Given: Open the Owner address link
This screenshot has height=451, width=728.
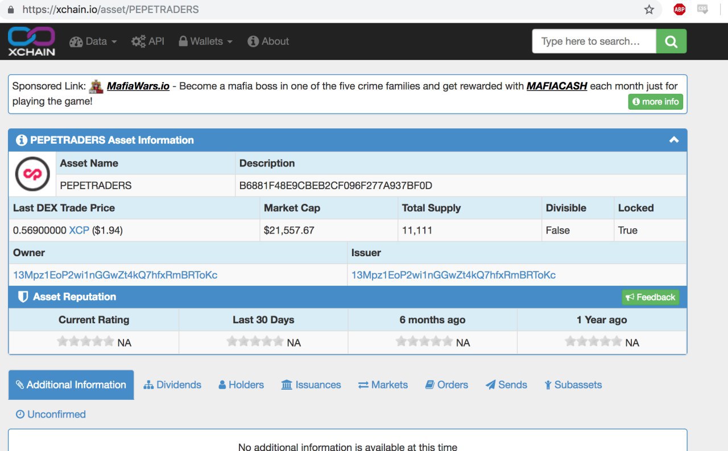Looking at the screenshot, I should click(115, 275).
